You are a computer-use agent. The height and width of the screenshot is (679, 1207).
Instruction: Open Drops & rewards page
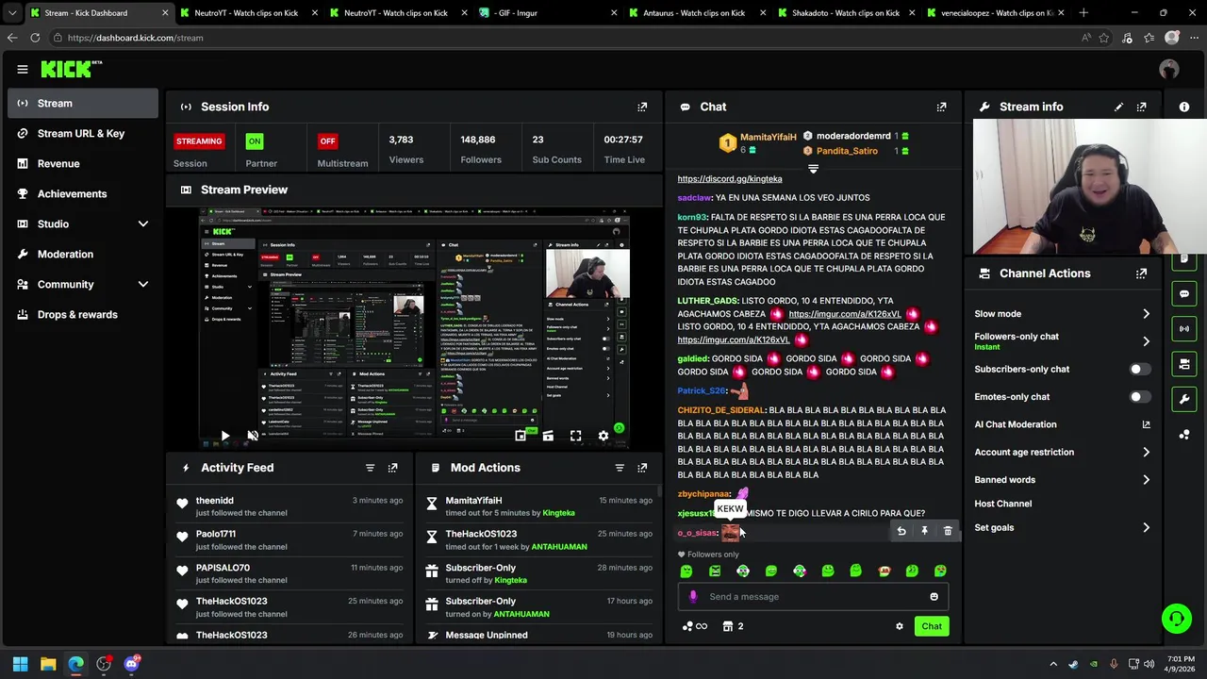[x=83, y=314]
